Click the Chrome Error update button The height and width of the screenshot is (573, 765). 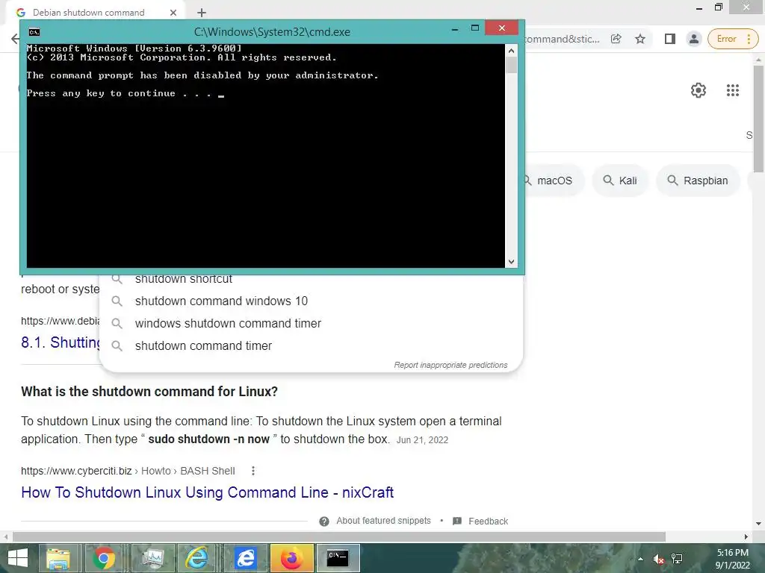pos(733,39)
